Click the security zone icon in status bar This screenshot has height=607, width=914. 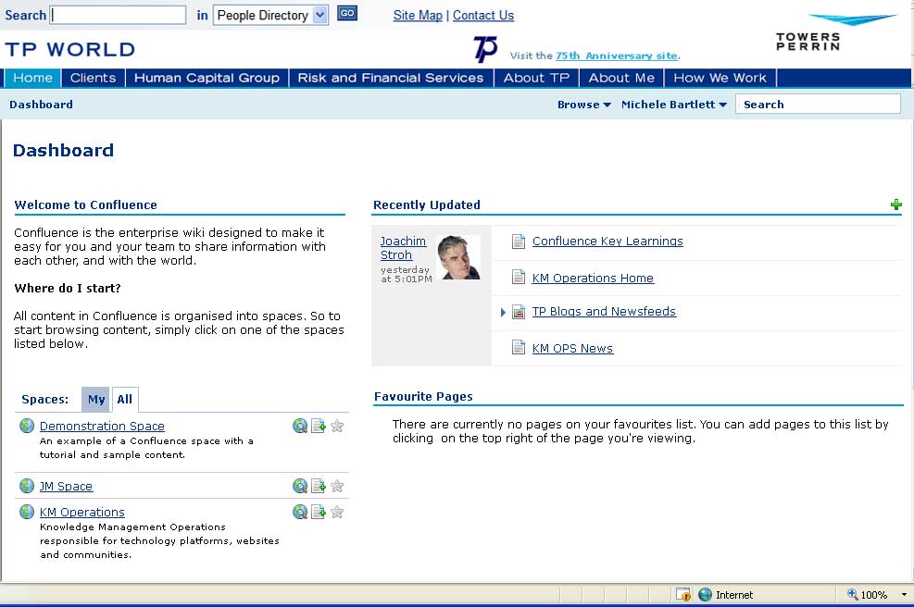pyautogui.click(x=683, y=595)
